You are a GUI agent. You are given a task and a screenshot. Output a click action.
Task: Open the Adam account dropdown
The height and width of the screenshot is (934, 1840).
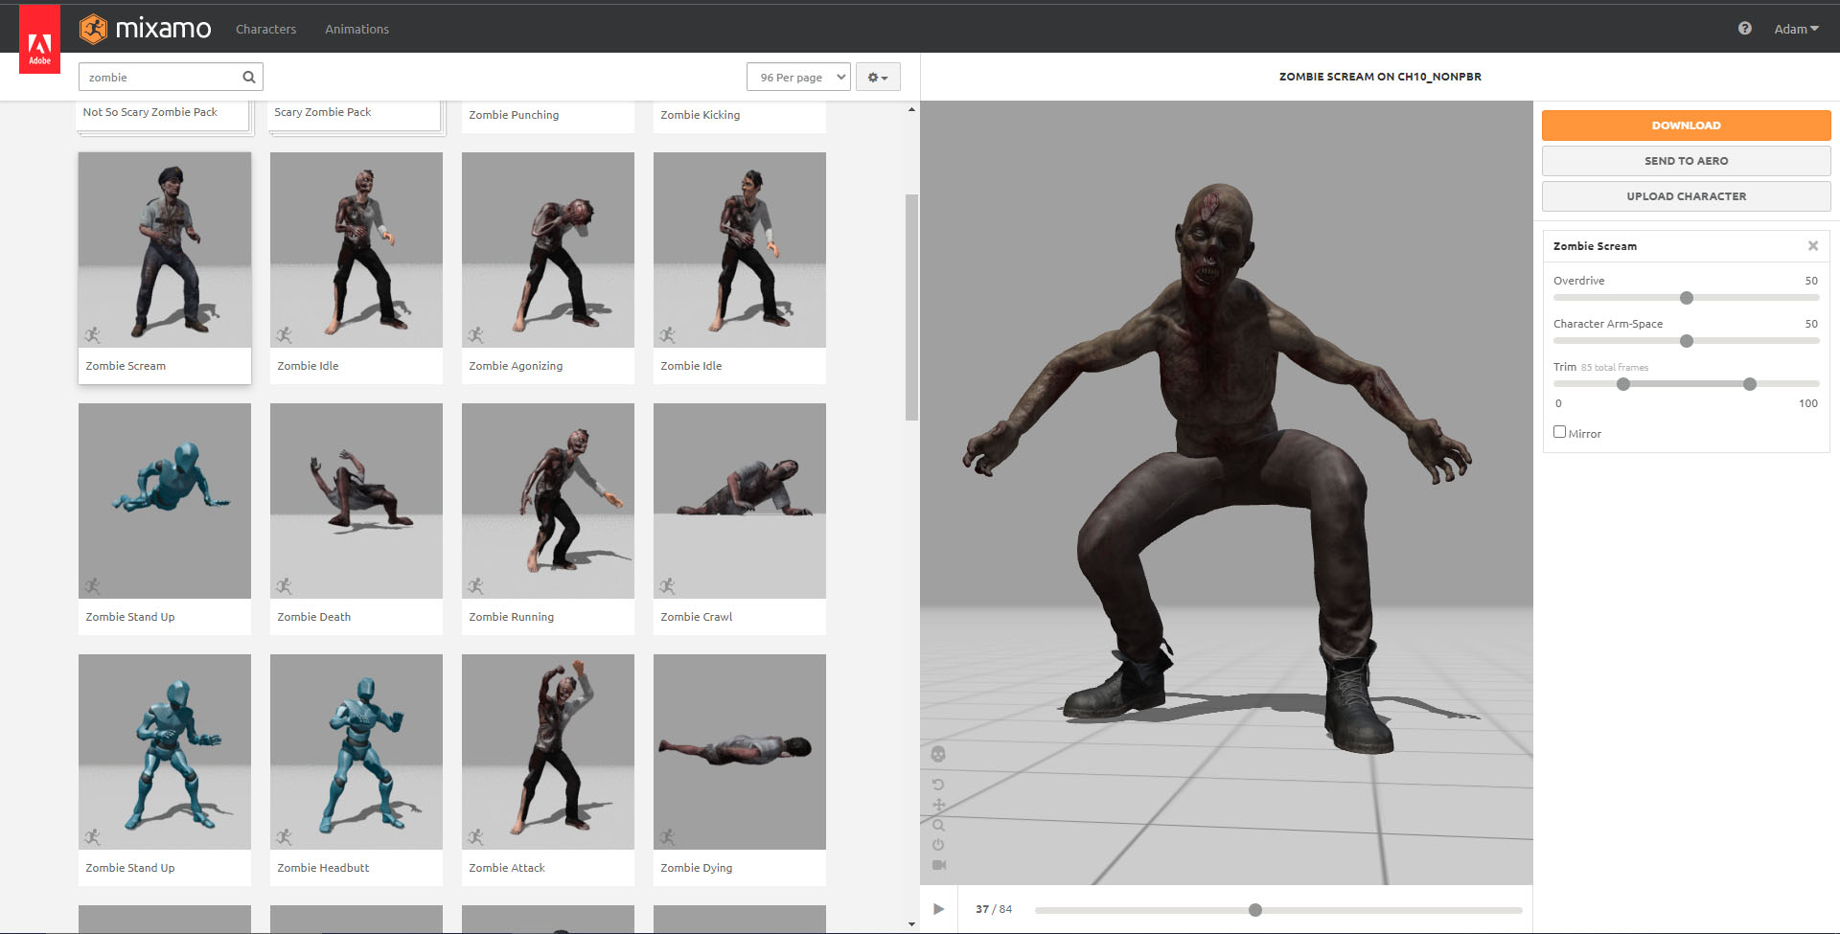[1795, 29]
